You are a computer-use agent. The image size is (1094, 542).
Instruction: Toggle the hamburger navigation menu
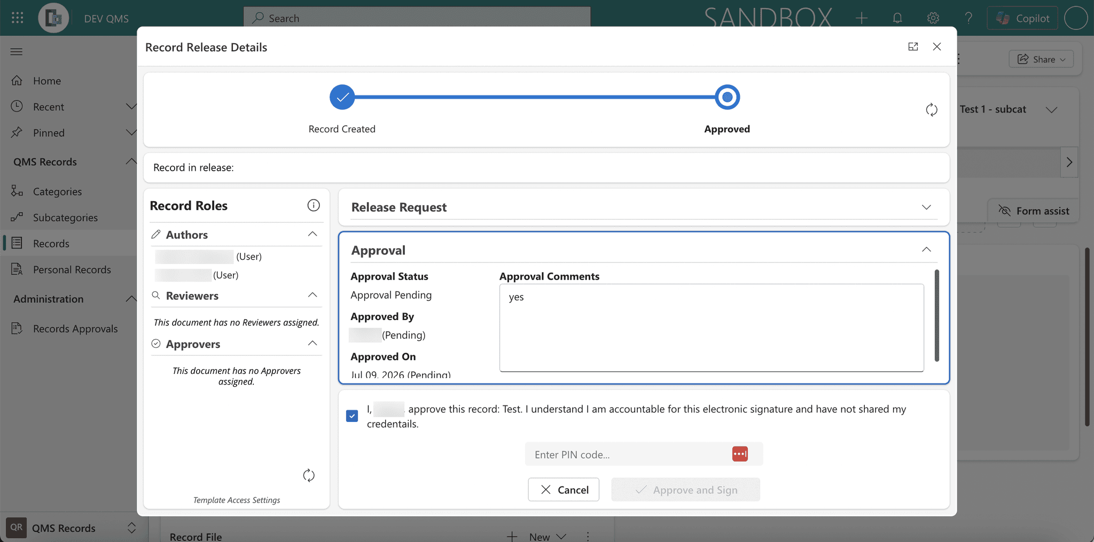[x=17, y=52]
